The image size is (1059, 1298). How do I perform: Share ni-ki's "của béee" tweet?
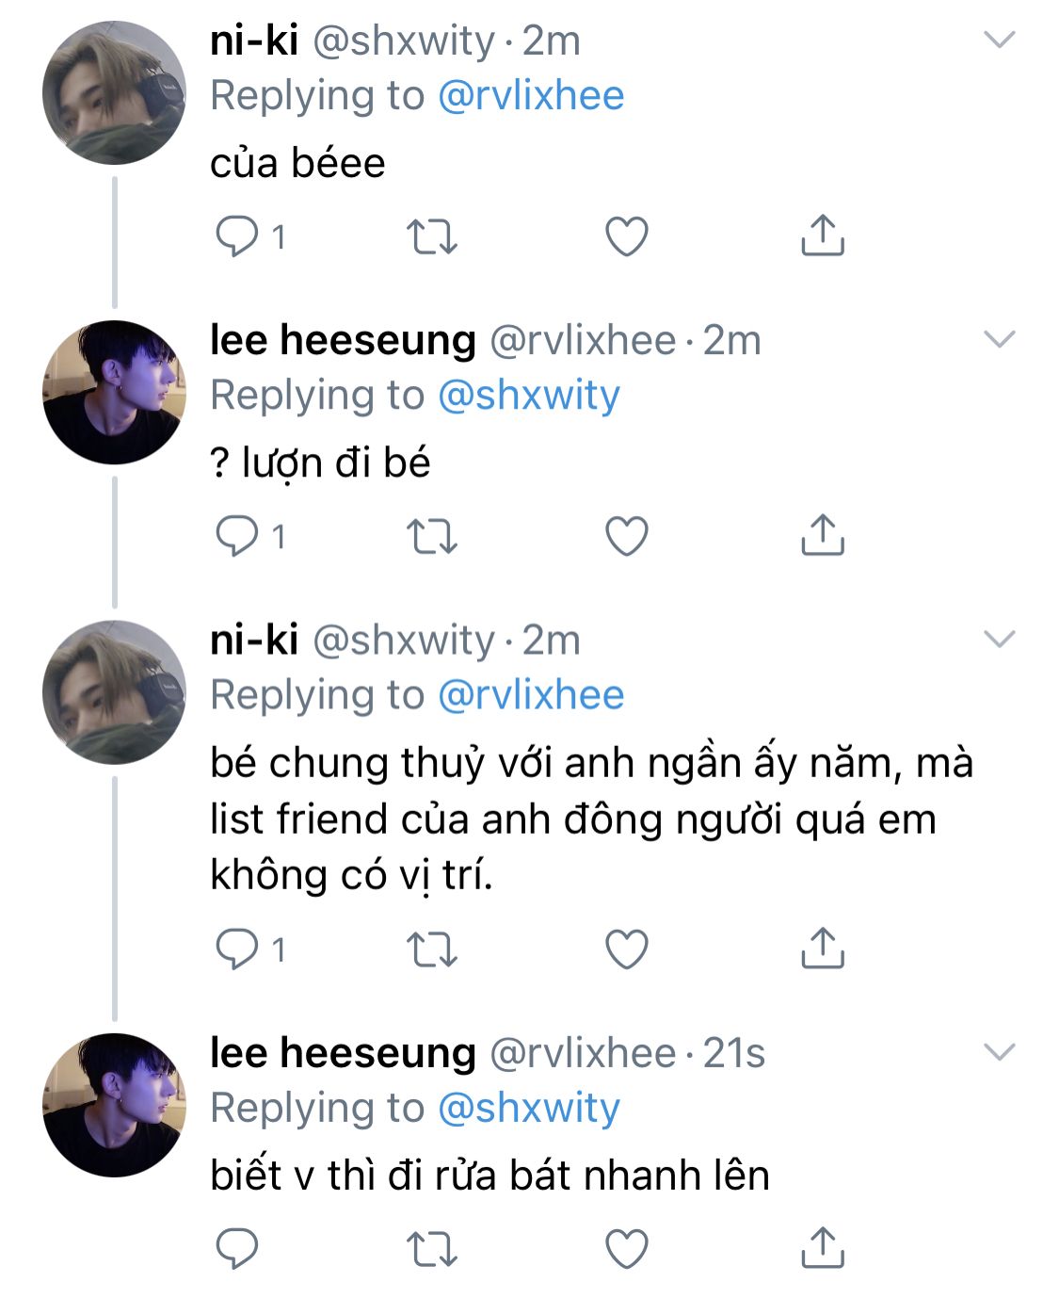coord(822,235)
